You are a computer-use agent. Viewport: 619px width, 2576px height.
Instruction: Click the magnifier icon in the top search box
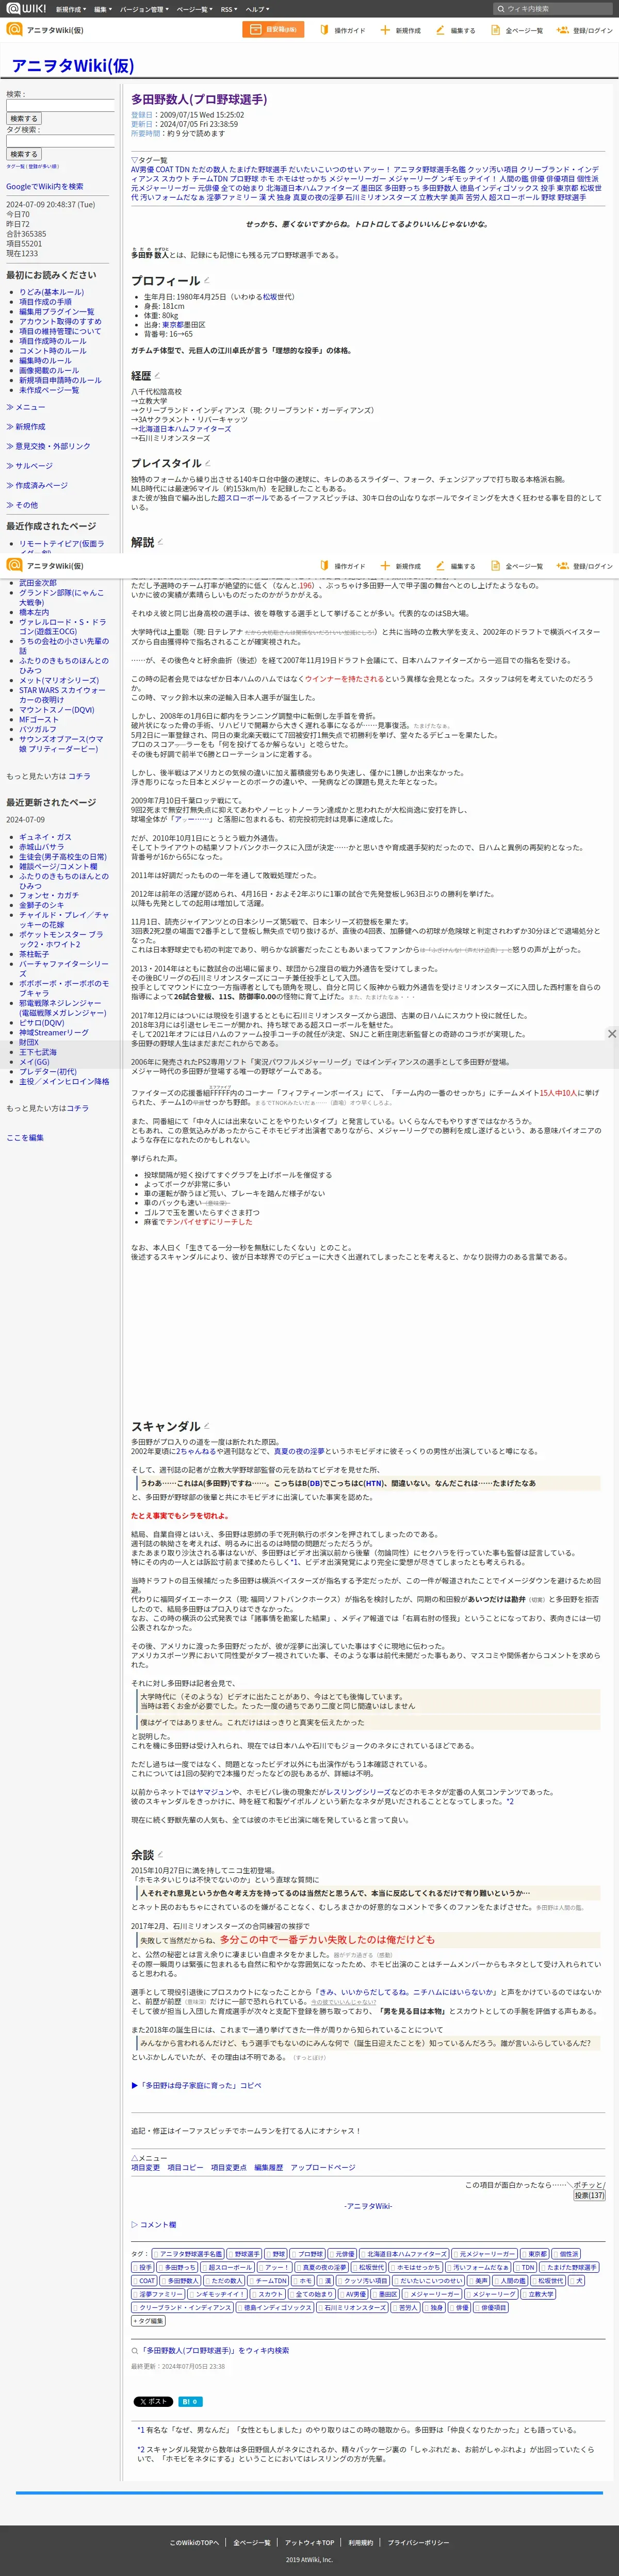click(501, 9)
